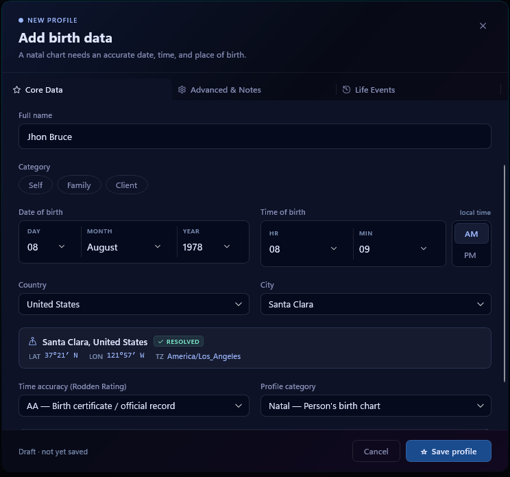Select the Client category chip
This screenshot has height=477, width=510.
pos(127,185)
